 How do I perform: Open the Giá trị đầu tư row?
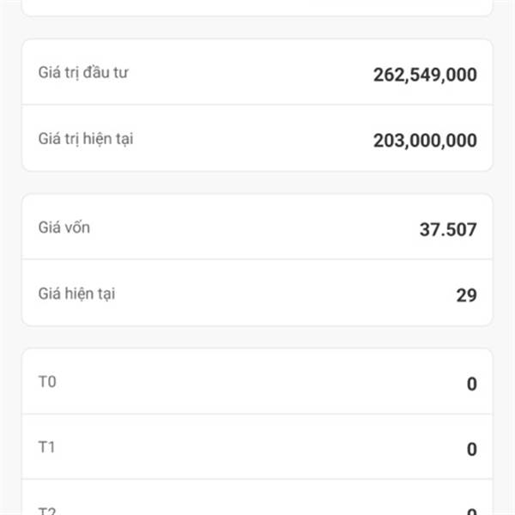point(257,72)
